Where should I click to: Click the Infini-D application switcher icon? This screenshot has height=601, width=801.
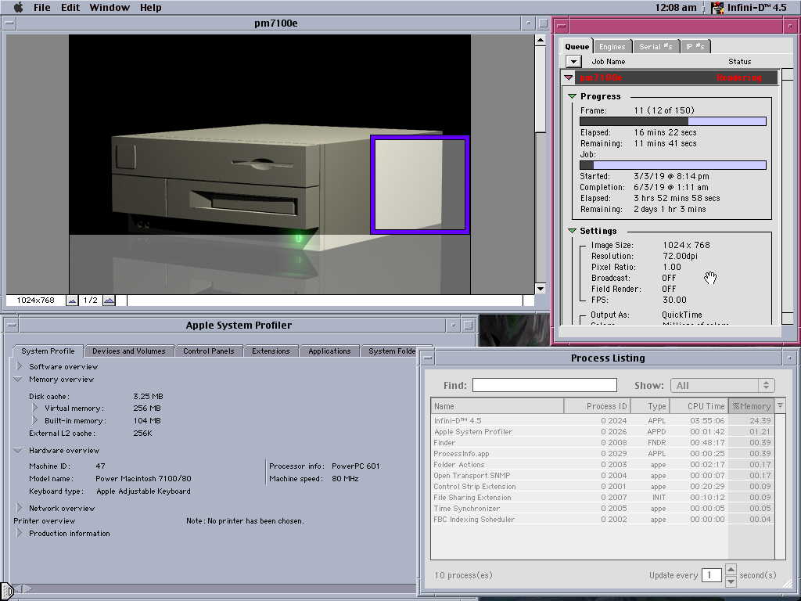coord(717,8)
